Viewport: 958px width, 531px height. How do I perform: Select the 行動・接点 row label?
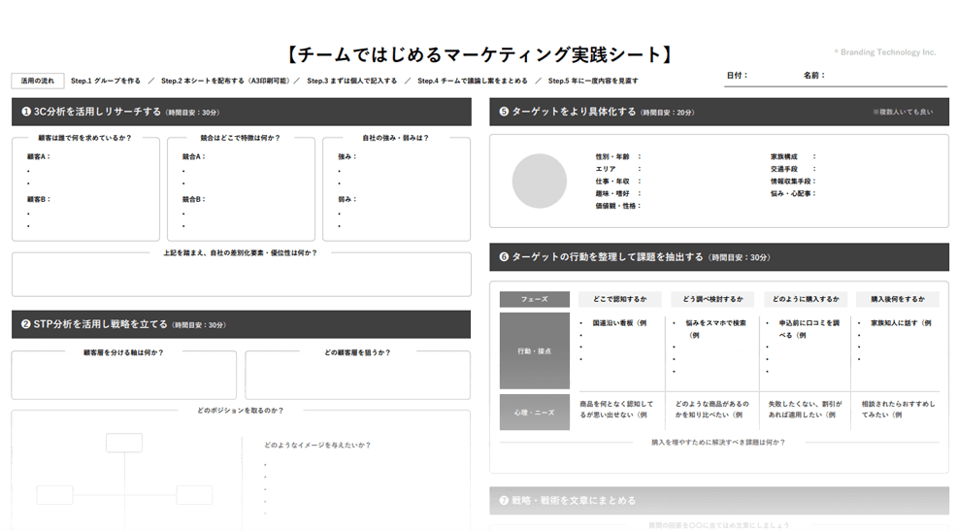point(534,350)
